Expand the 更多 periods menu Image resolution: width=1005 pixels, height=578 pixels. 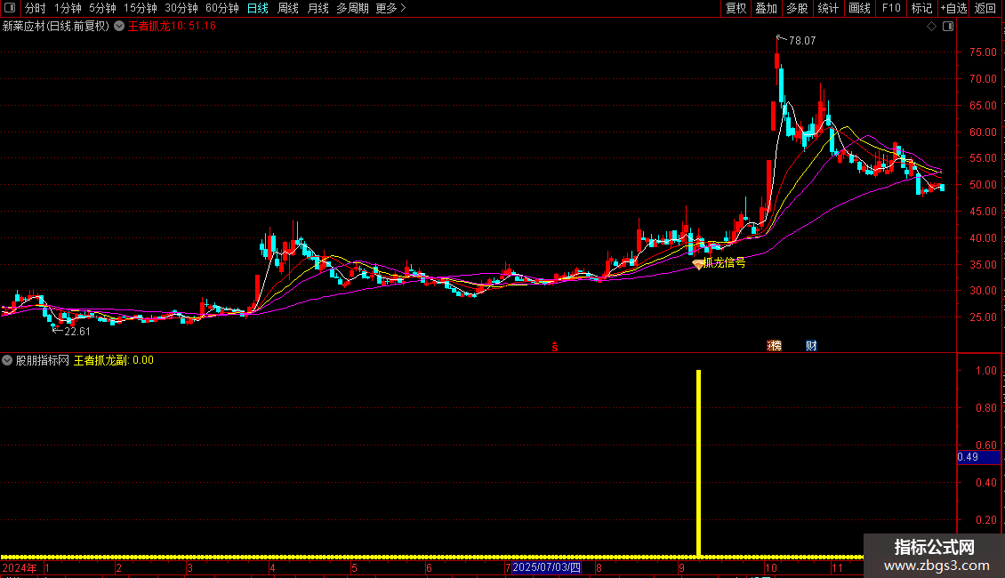tap(391, 8)
